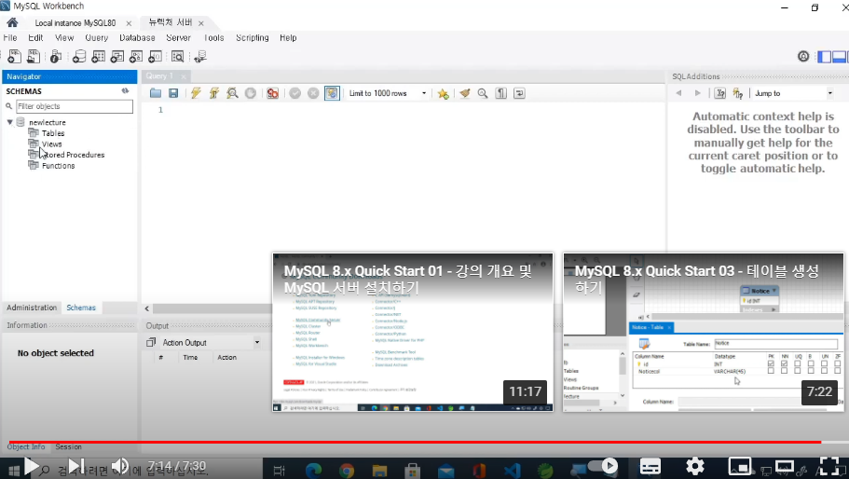Create a new SQL tab from toolbar
849x479 pixels.
pyautogui.click(x=15, y=56)
